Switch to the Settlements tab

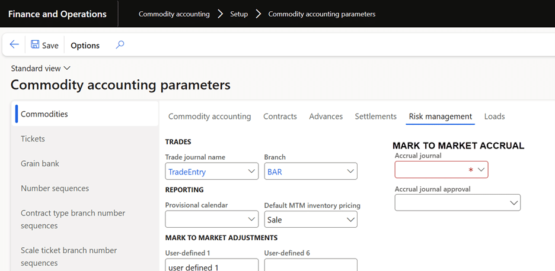(375, 117)
